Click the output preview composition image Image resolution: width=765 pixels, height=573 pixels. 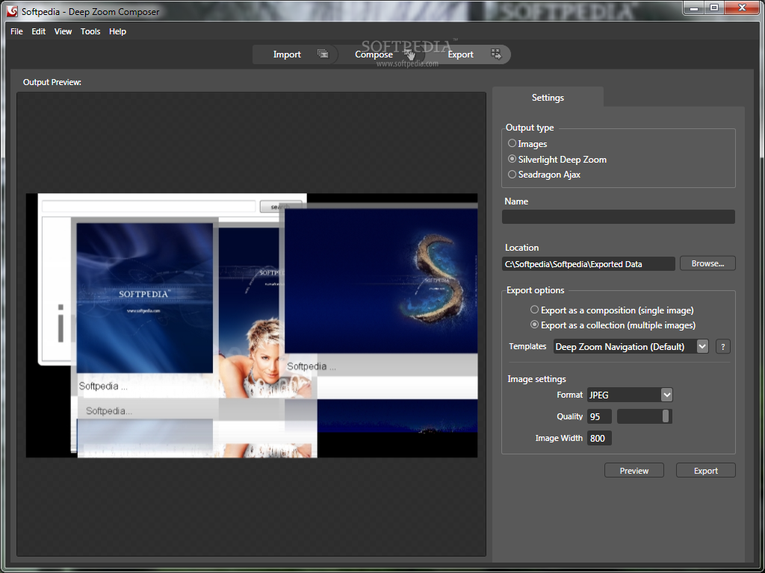[x=252, y=325]
